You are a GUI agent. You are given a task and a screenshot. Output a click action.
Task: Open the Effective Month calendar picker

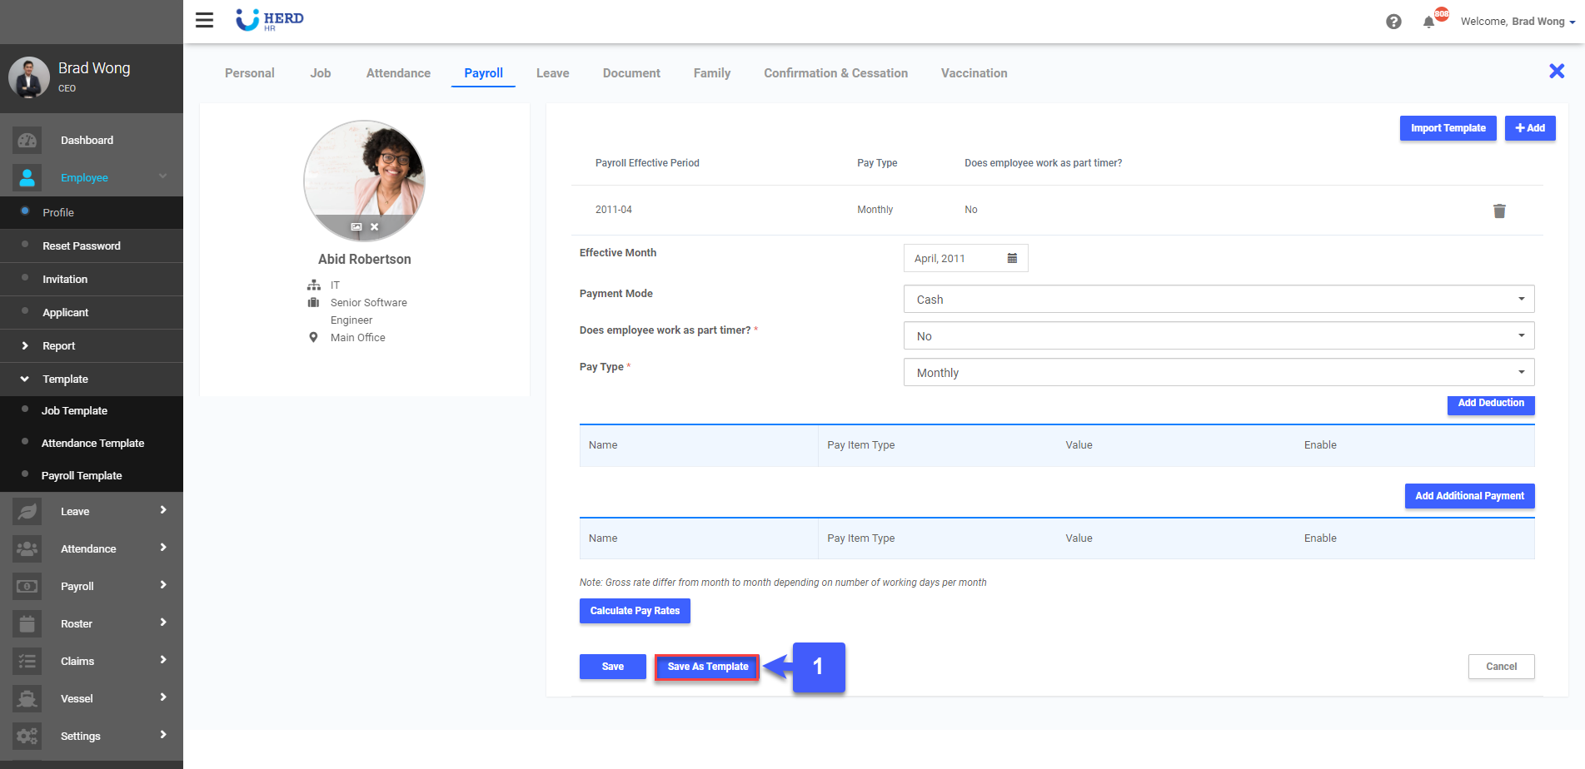click(x=1012, y=258)
